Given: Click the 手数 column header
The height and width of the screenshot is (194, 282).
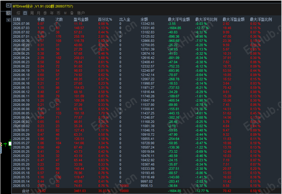Looking at the screenshot, I should click(x=41, y=20).
